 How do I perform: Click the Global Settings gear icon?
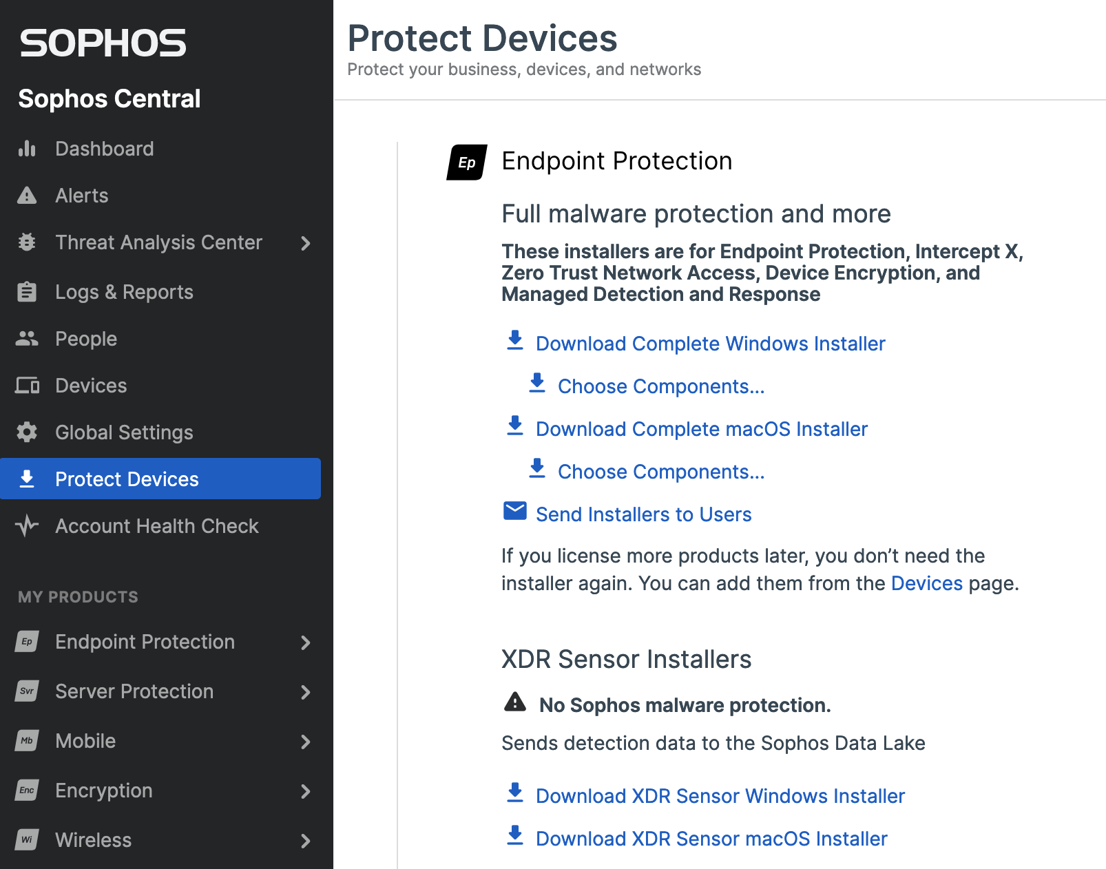tap(27, 432)
